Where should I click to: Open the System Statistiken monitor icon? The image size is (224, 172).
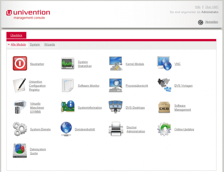pos(68,64)
